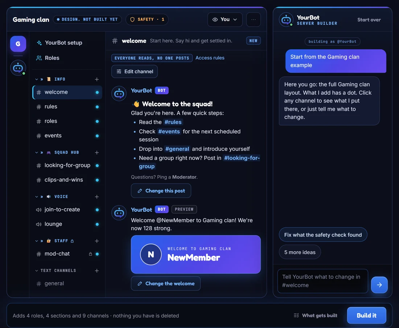399x328 pixels.
Task: Focus the Tell YourBot message input
Action: click(x=323, y=281)
